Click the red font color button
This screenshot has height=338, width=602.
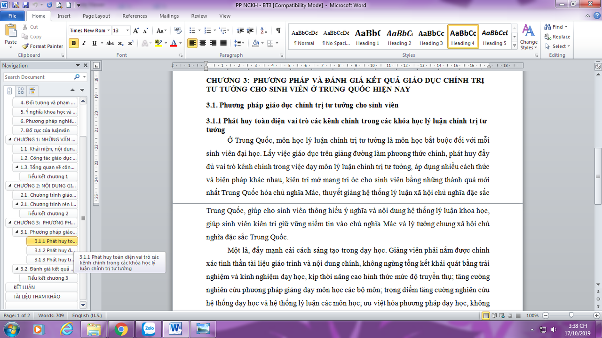174,43
